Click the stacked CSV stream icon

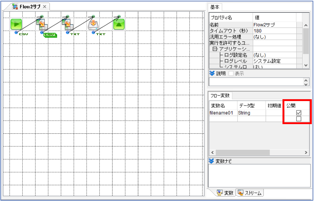pos(50,35)
